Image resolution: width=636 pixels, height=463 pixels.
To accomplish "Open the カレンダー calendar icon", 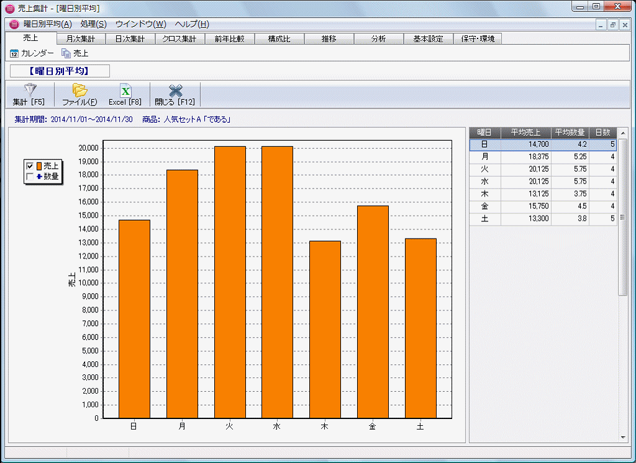I will (x=14, y=53).
